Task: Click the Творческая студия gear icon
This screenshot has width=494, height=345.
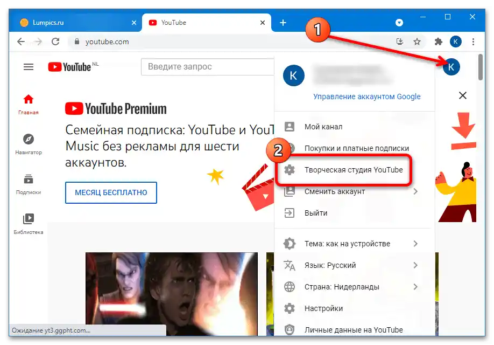Action: [x=289, y=170]
